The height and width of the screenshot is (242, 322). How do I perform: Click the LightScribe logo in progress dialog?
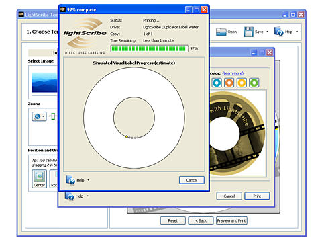(x=85, y=36)
